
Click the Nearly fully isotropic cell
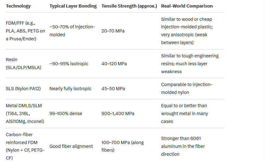pos(70,89)
